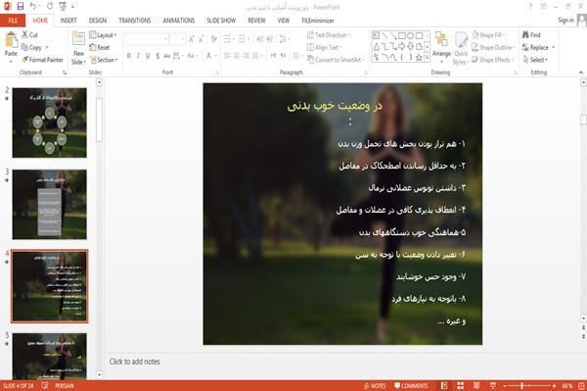Click the Paste clipboard icon

click(11, 40)
